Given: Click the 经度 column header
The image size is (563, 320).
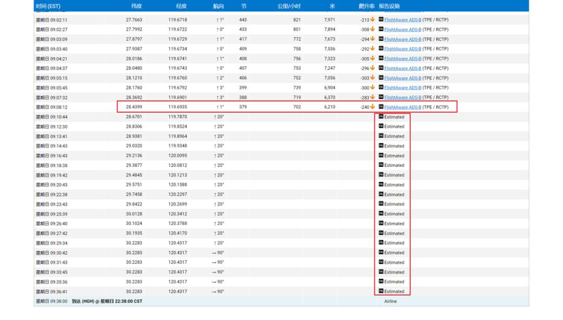Looking at the screenshot, I should click(181, 6).
